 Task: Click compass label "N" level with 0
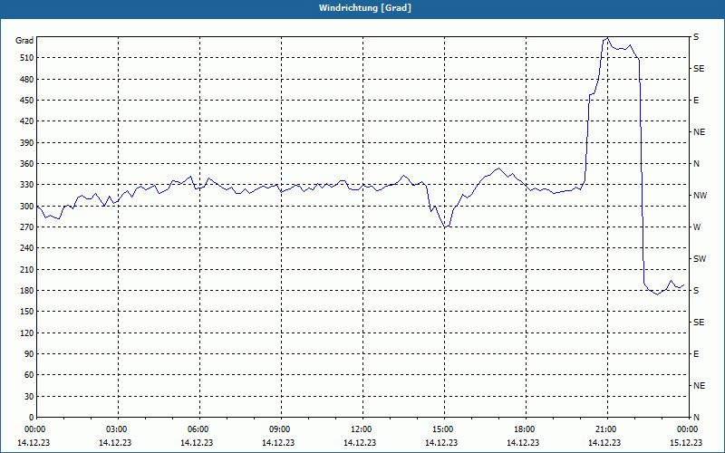[x=697, y=417]
